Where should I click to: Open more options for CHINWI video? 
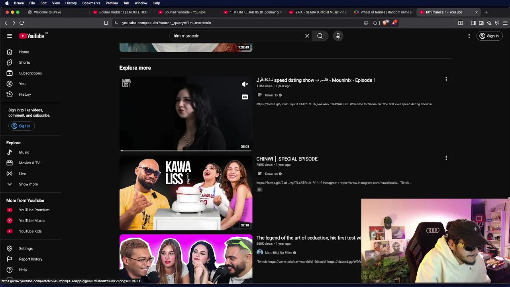(x=446, y=158)
